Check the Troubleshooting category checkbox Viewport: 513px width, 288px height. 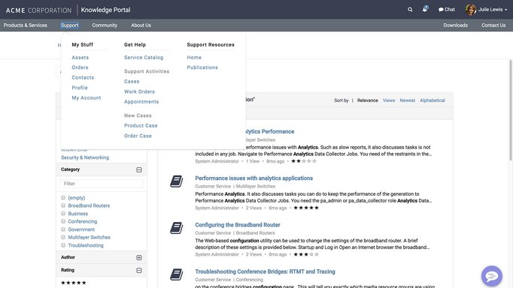[x=63, y=245]
